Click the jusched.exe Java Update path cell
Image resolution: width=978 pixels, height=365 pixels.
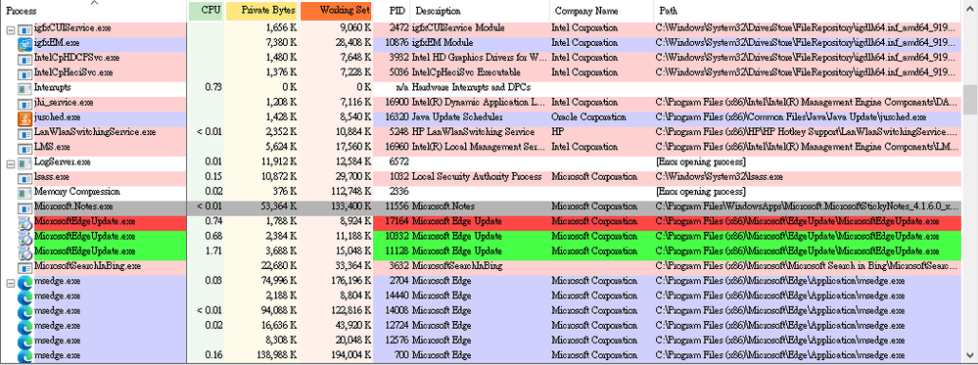(791, 117)
